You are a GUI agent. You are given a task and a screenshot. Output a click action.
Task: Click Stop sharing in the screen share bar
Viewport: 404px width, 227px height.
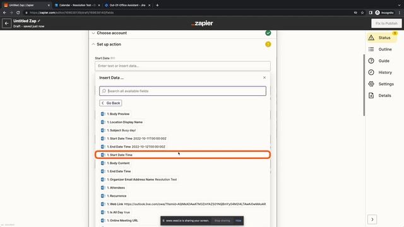pyautogui.click(x=222, y=221)
